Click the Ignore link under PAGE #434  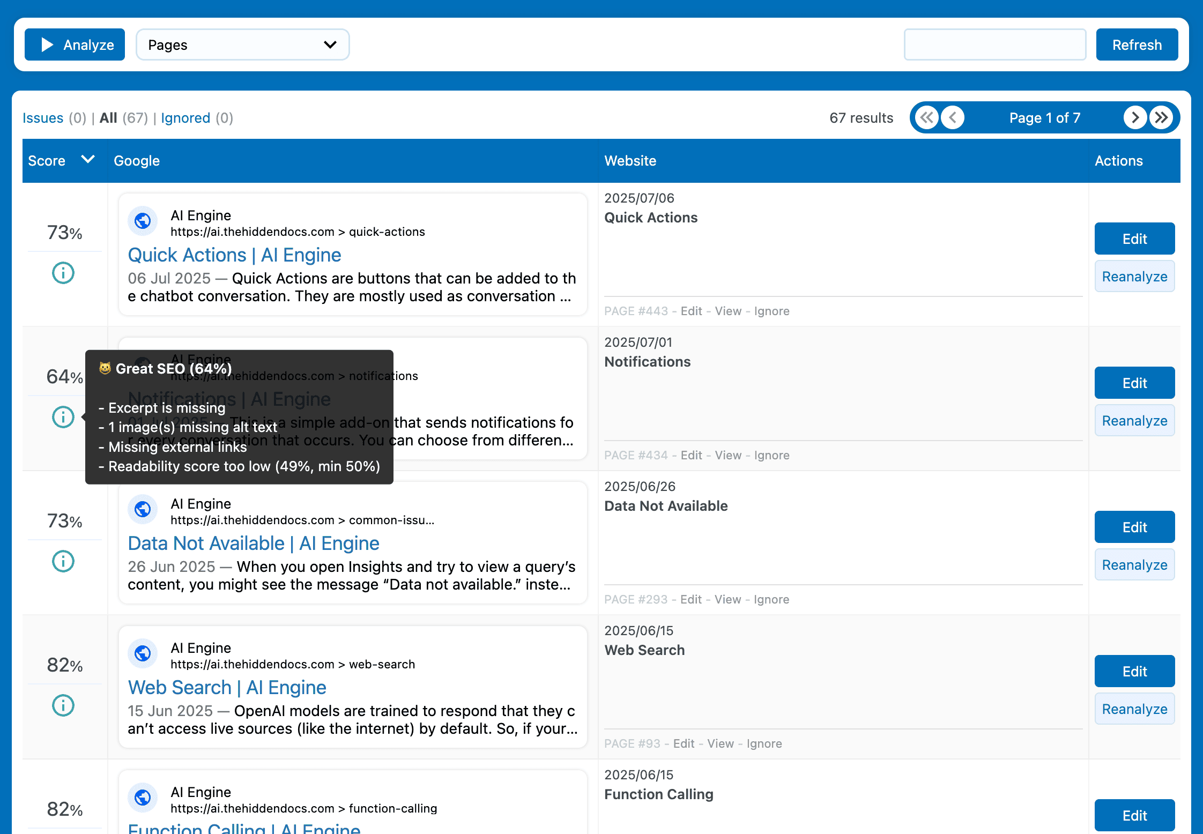[771, 455]
